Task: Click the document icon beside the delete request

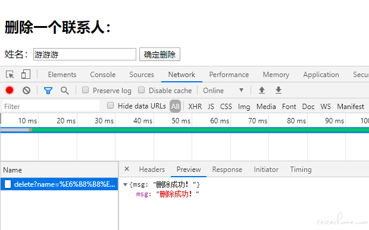Action: 8,184
